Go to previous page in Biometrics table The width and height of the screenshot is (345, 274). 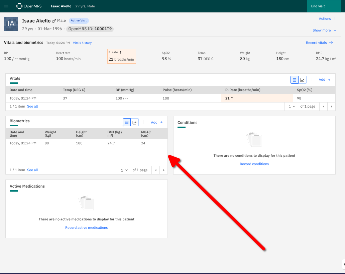(155, 170)
